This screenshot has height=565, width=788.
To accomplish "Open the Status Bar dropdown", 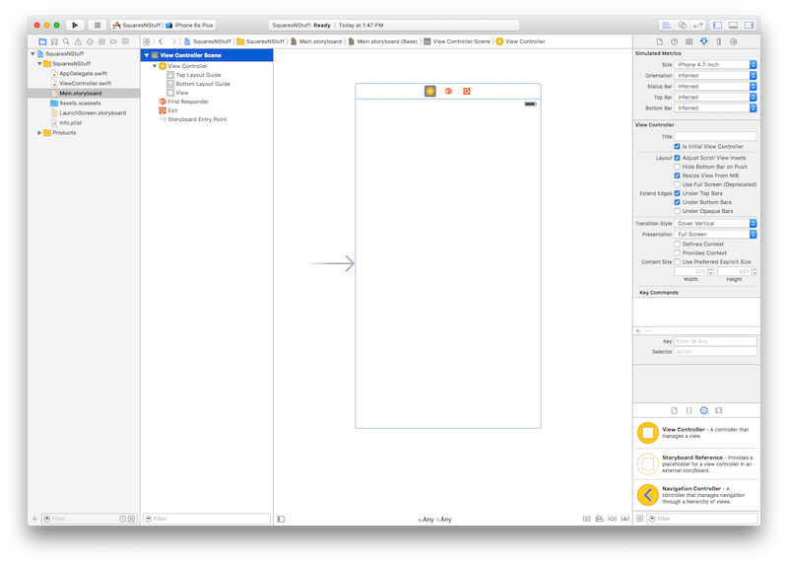I will 715,87.
